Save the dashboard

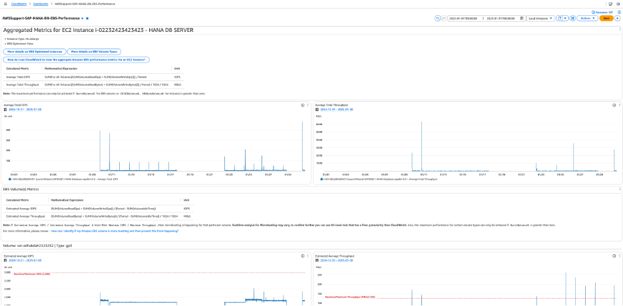(x=606, y=18)
